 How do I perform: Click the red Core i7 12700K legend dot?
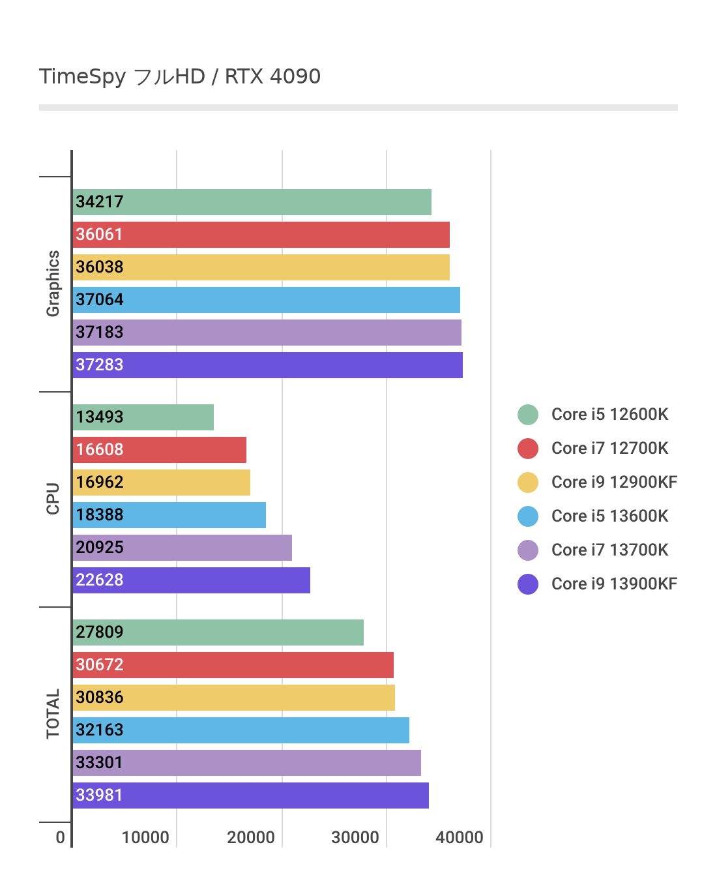click(x=528, y=449)
